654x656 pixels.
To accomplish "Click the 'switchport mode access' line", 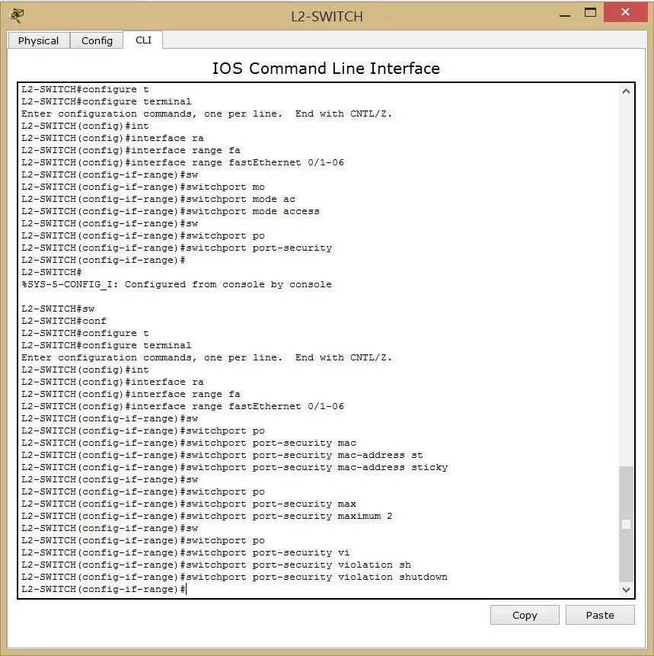I will point(171,211).
